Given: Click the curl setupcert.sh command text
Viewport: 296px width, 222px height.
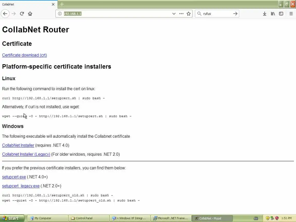Looking at the screenshot, I should (53, 98).
